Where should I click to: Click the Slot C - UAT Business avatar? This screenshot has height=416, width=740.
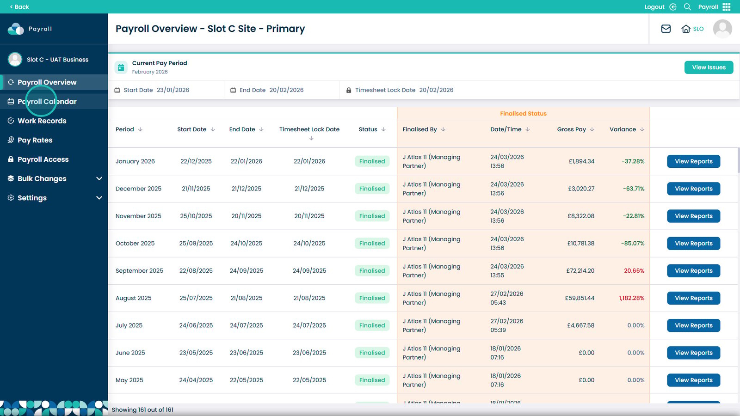click(x=15, y=59)
